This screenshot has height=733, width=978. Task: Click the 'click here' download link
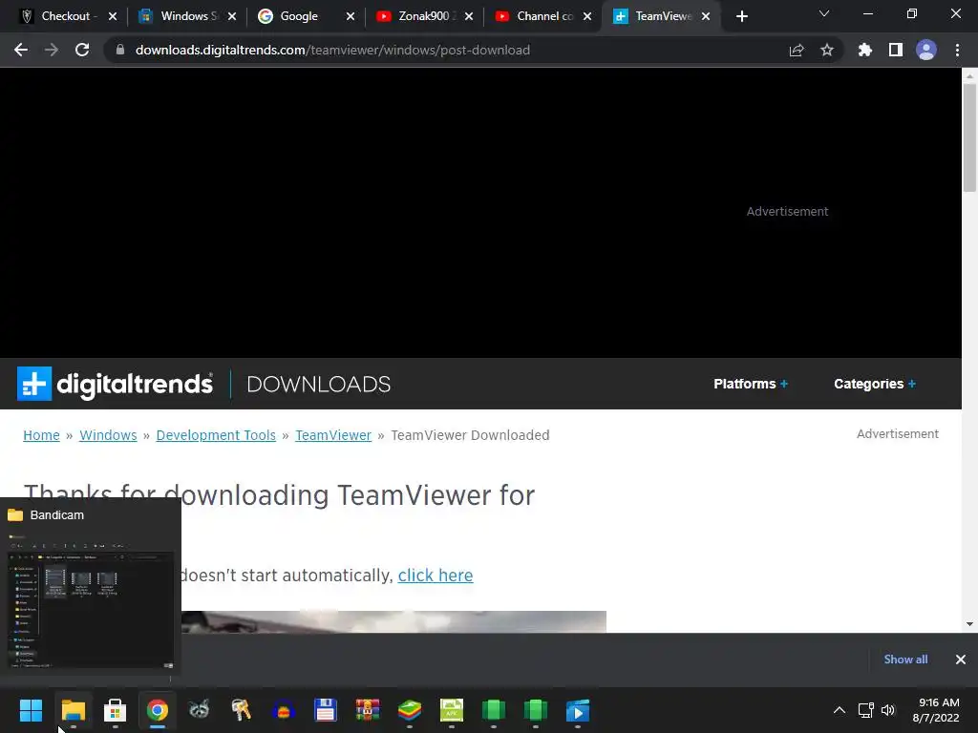coord(436,576)
